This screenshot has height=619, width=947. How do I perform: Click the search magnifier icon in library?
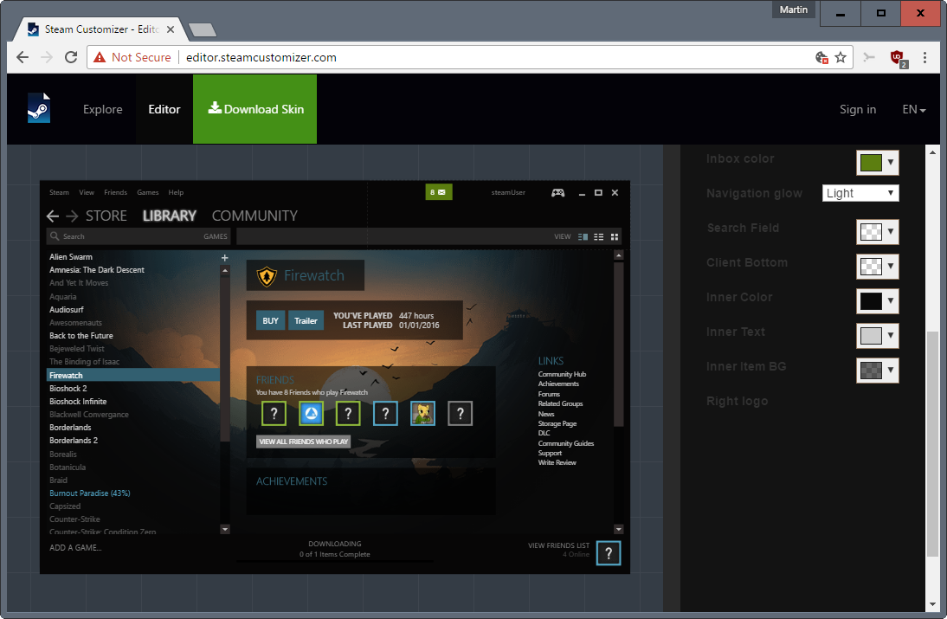coord(55,236)
